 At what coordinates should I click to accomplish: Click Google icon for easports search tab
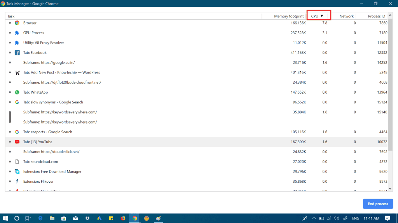[17, 132]
